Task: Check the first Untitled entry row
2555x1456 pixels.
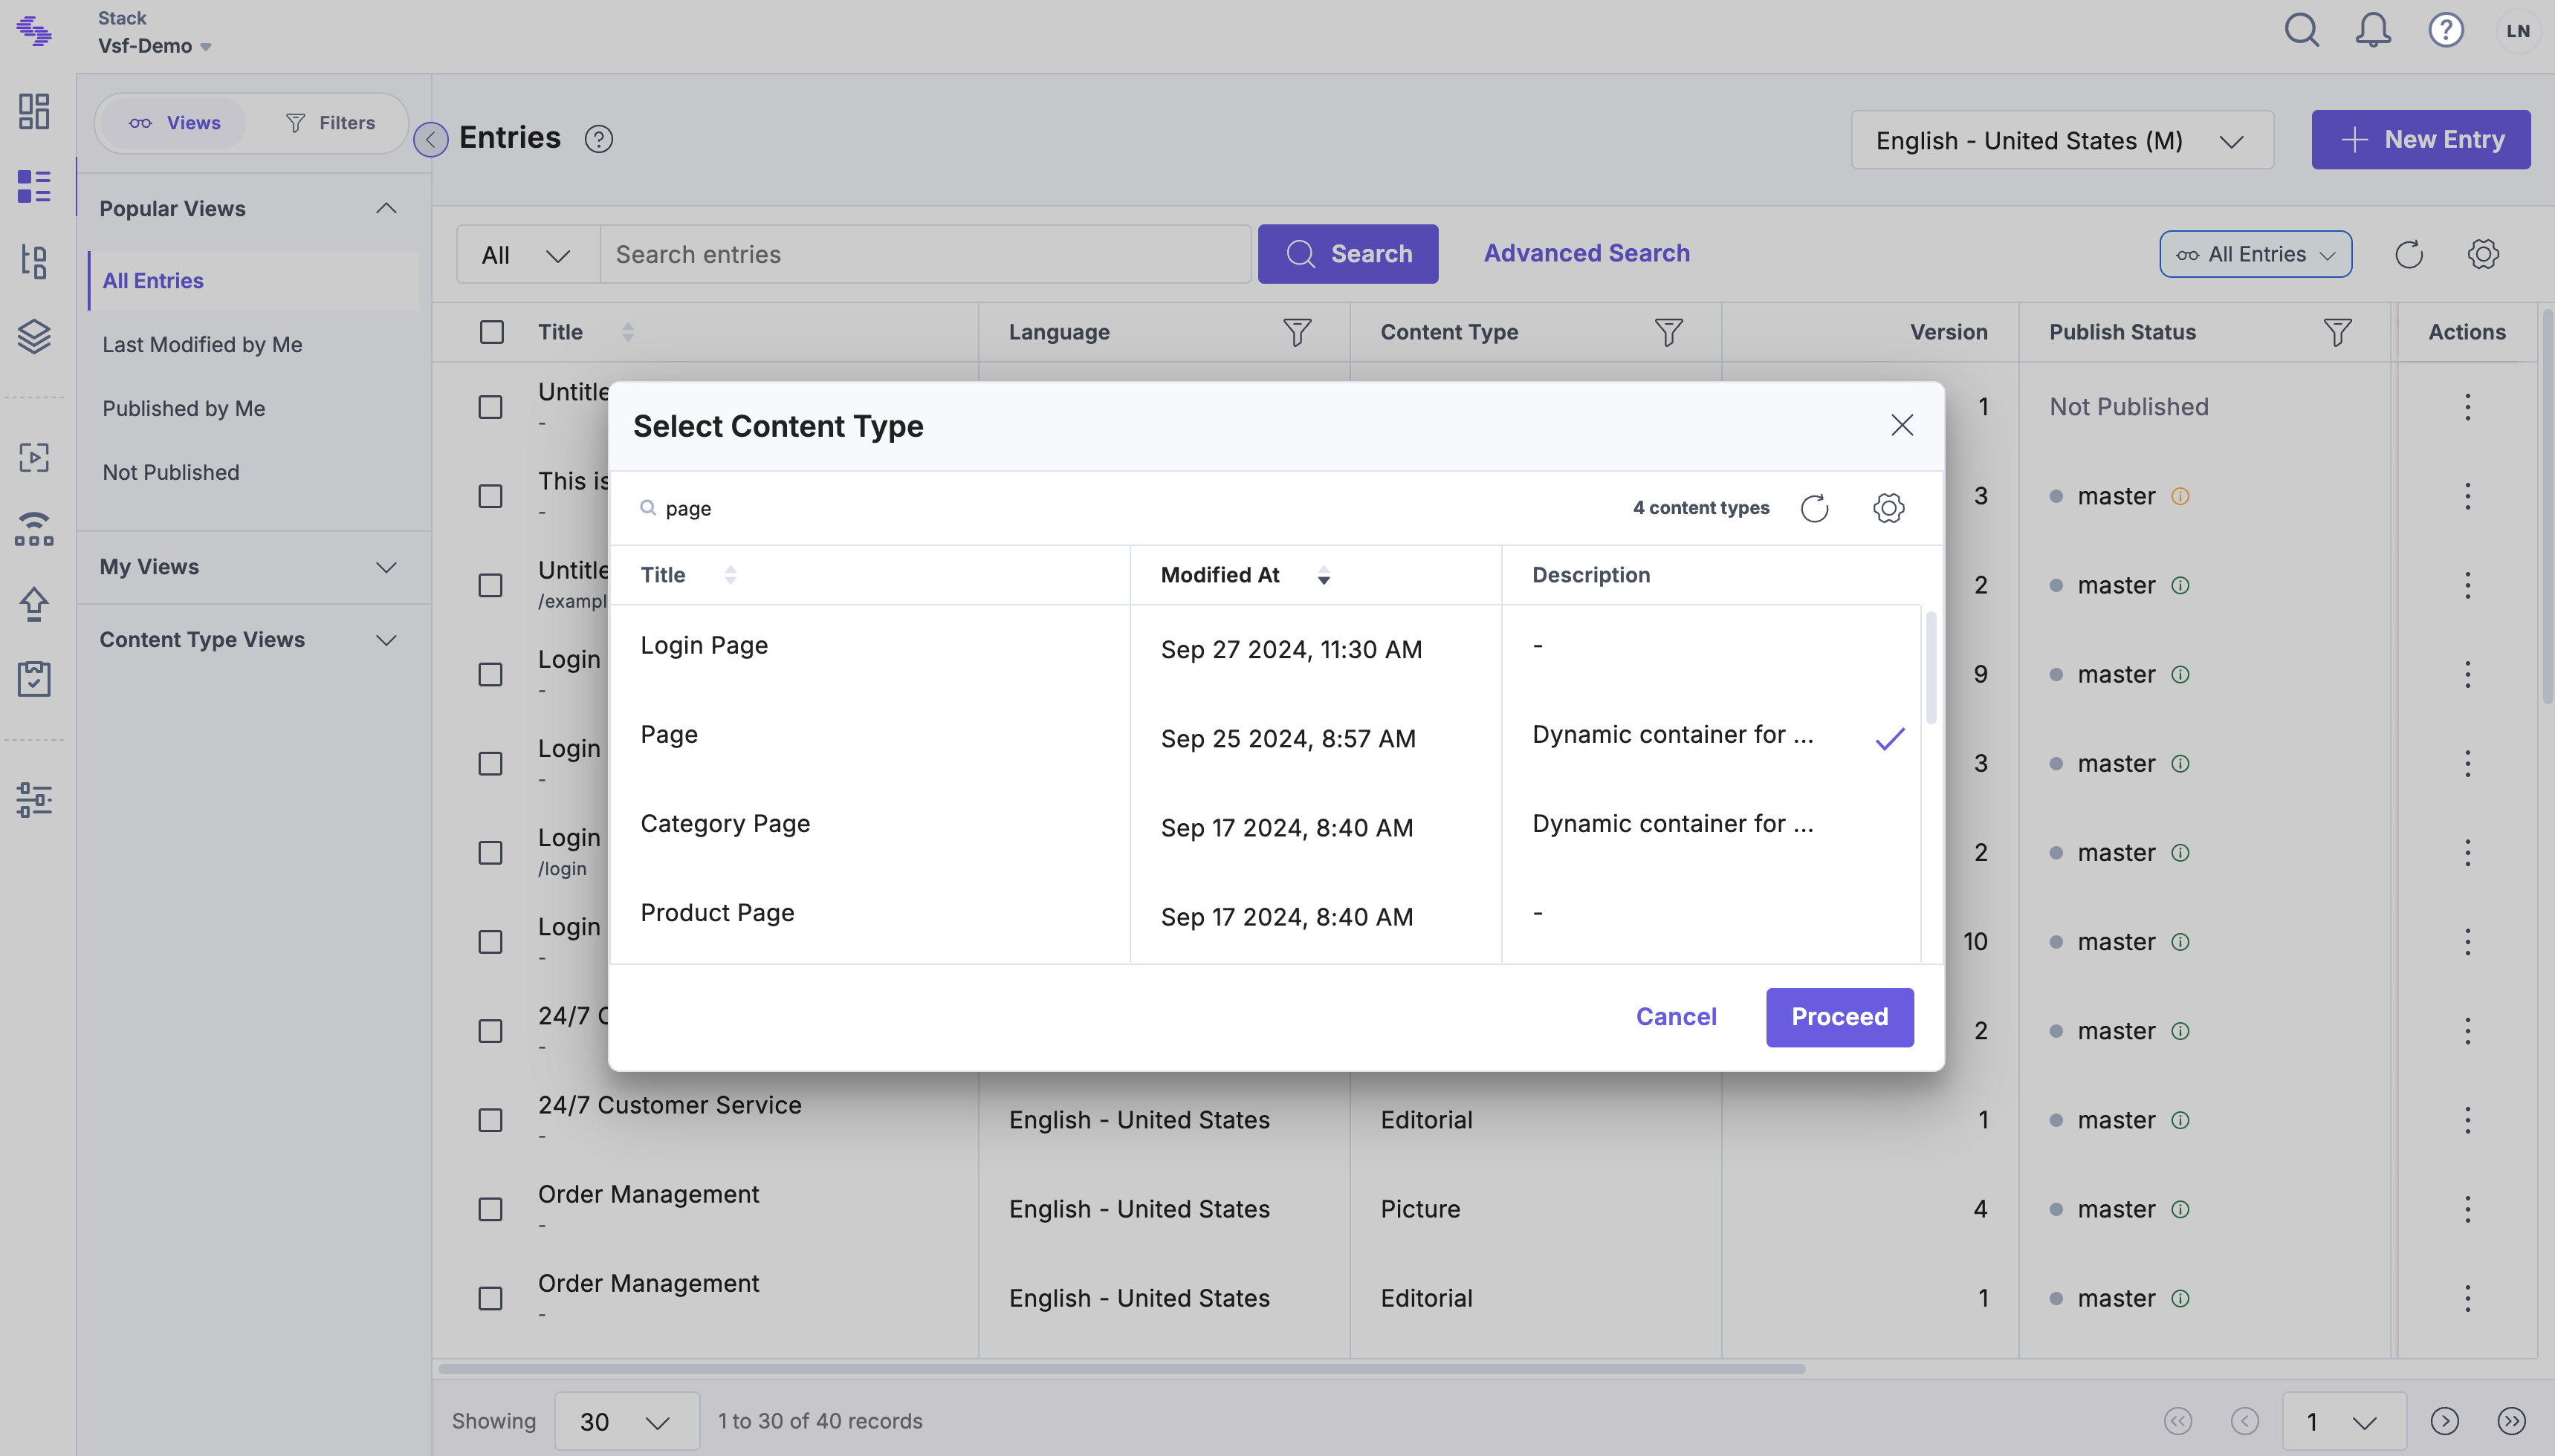Action: (x=490, y=407)
